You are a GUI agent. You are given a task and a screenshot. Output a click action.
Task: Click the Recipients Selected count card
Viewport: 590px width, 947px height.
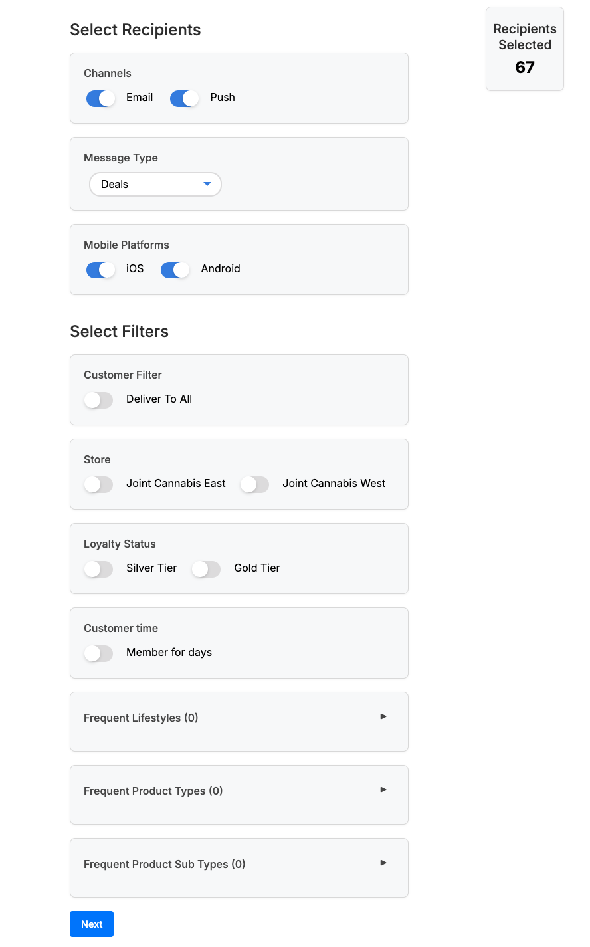525,49
